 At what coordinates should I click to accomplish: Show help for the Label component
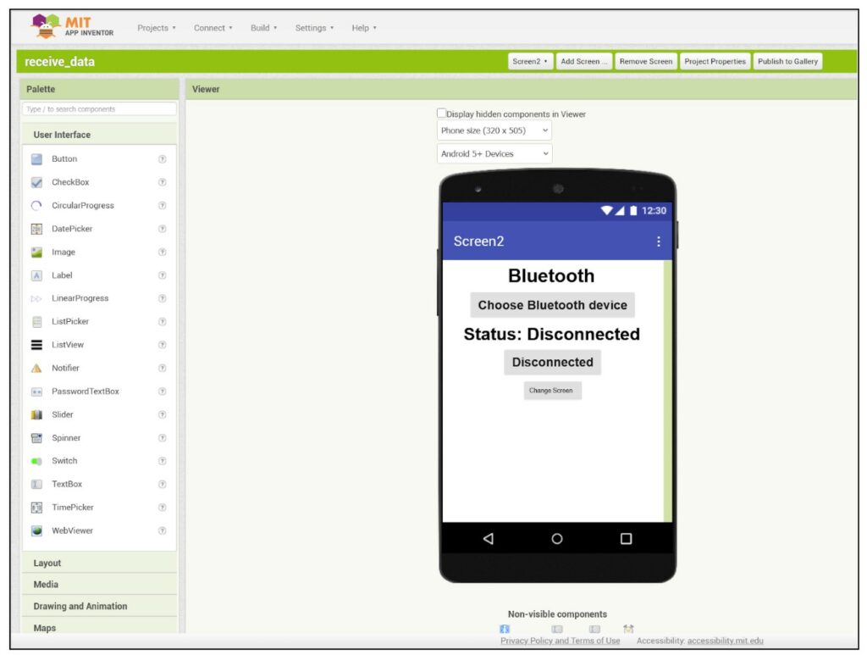pos(162,275)
